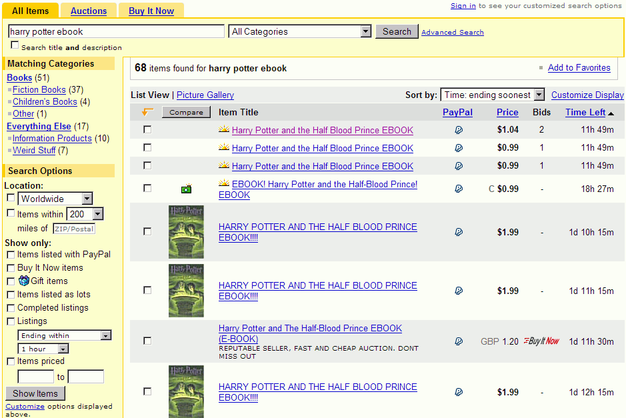Screen dimensions: 626x418
Task: Click the Buy It Now logo icon
Action: [541, 341]
